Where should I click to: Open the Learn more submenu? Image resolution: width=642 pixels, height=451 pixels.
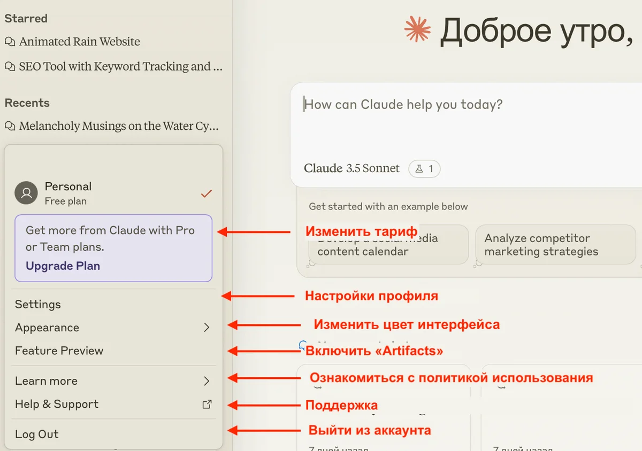click(x=113, y=381)
